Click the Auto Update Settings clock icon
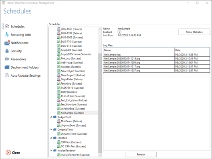Viewport: 212px width, 159px height. point(7,76)
